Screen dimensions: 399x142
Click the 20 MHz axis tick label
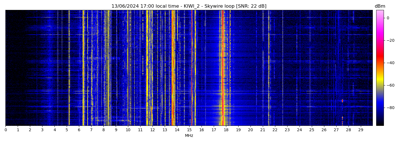click(x=250, y=130)
